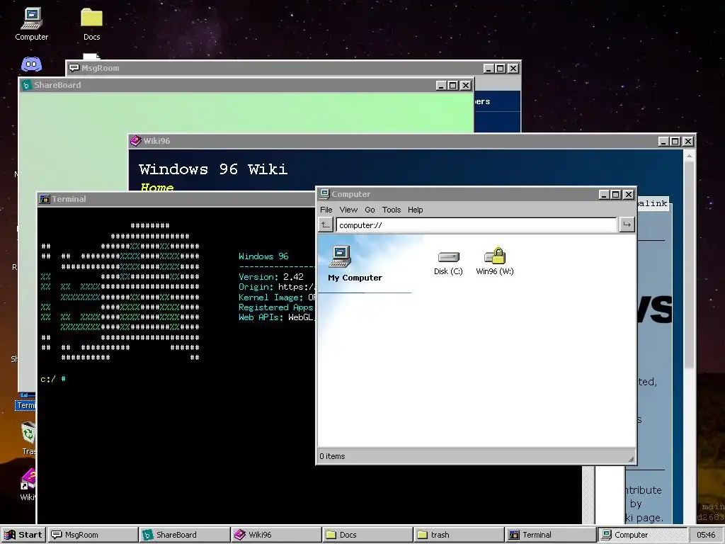
Task: Click the computer:// address field
Action: [476, 225]
